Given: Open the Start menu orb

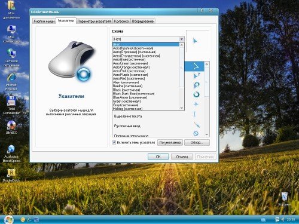Looking at the screenshot, I should click(8, 220).
